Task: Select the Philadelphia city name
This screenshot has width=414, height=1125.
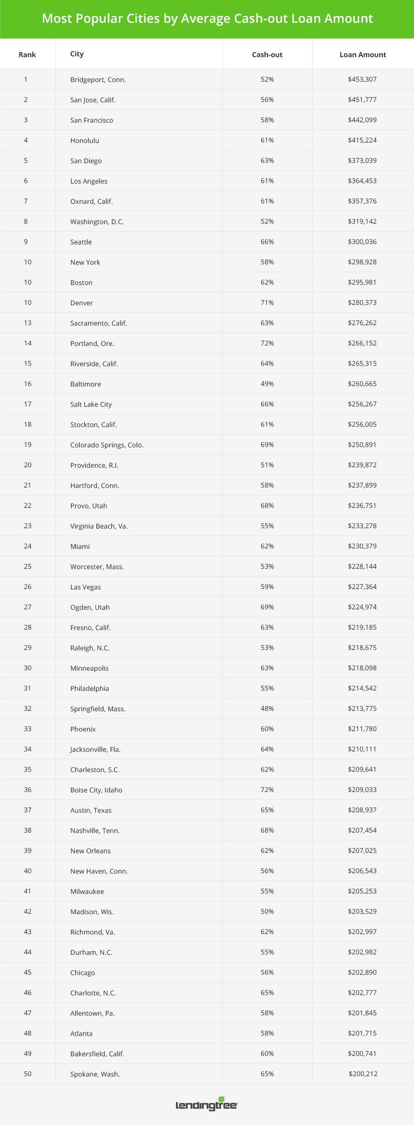Action: coord(89,689)
